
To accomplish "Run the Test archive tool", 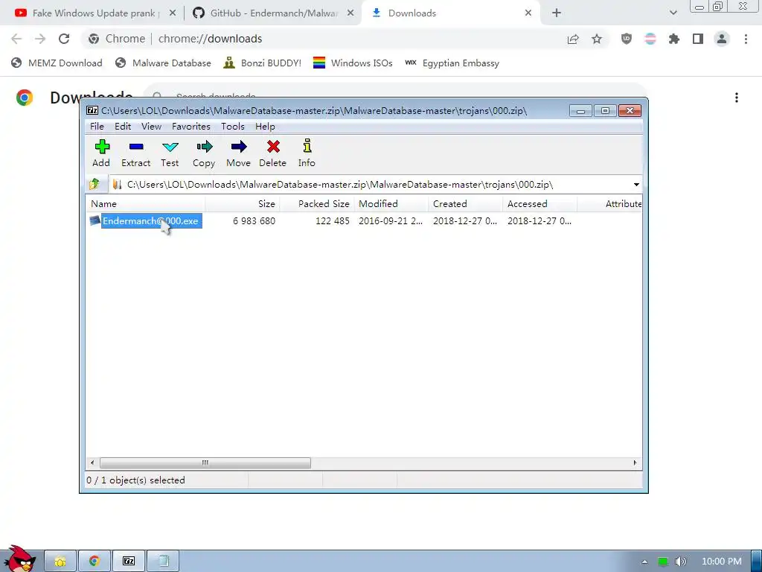I will point(170,153).
